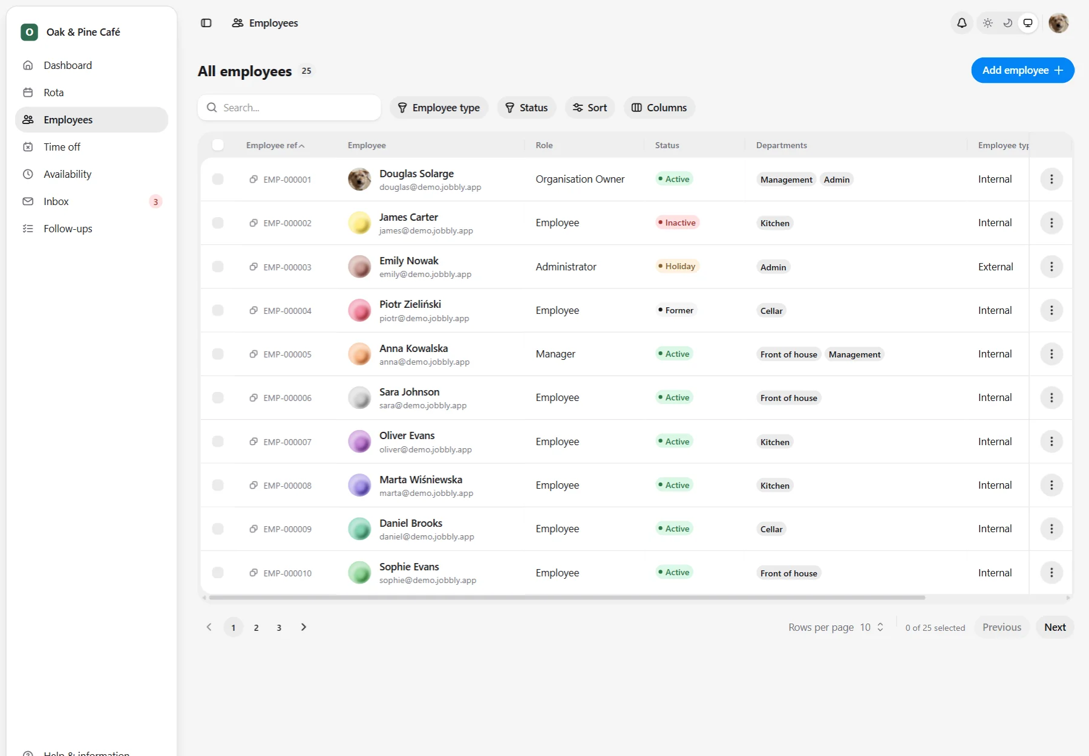Copy link icon beside EMP-000010

coord(253,573)
